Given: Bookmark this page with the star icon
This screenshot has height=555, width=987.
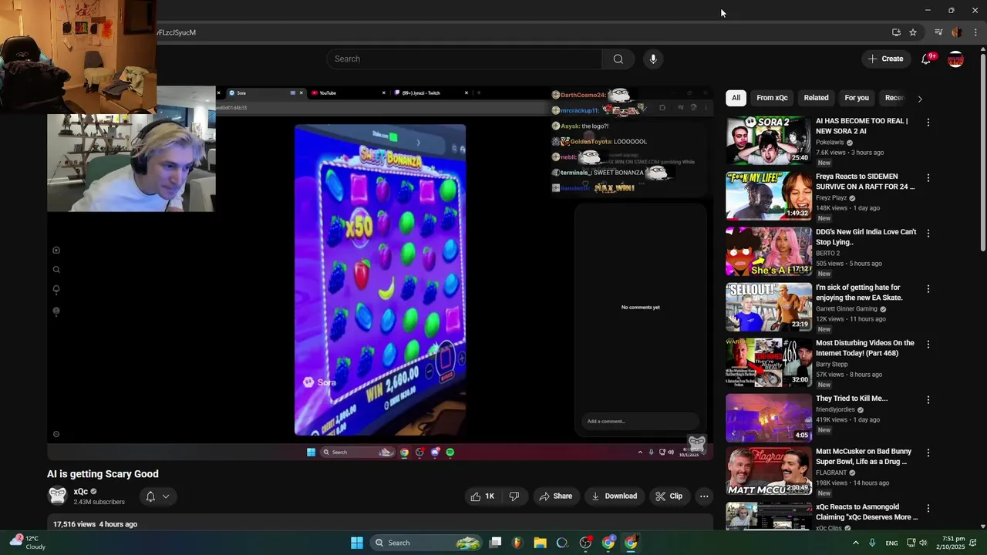Looking at the screenshot, I should pyautogui.click(x=913, y=32).
